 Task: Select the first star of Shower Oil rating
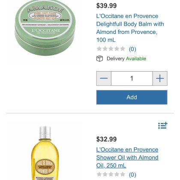pyautogui.click(x=99, y=174)
